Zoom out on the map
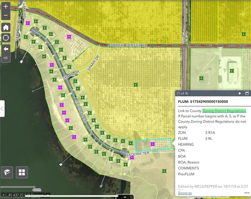The image size is (251, 199). tap(6, 15)
